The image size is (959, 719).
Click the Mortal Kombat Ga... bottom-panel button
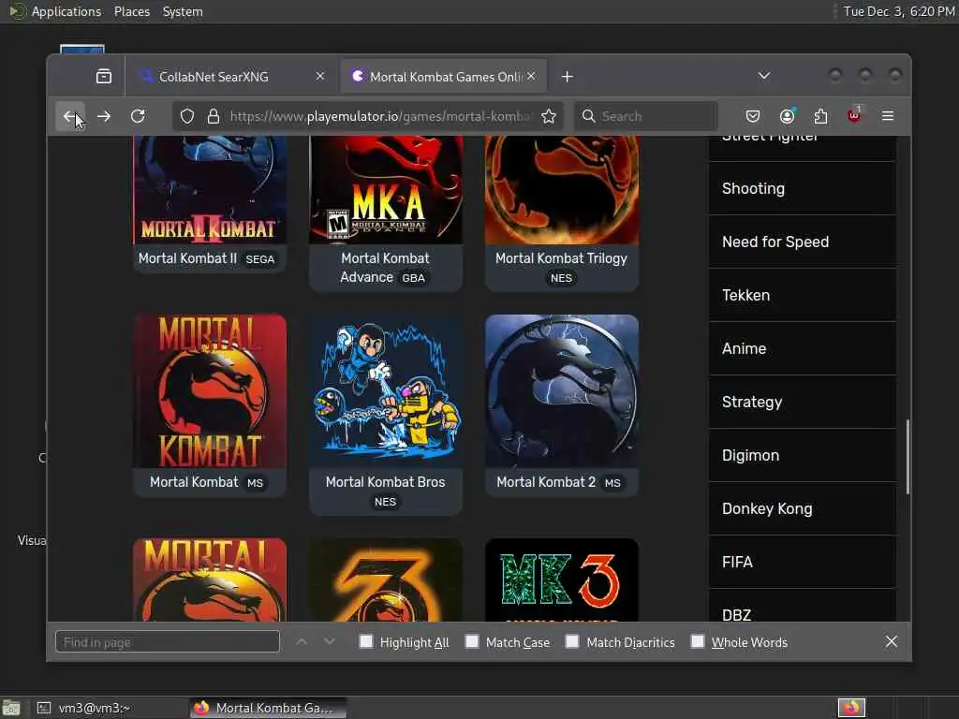267,708
